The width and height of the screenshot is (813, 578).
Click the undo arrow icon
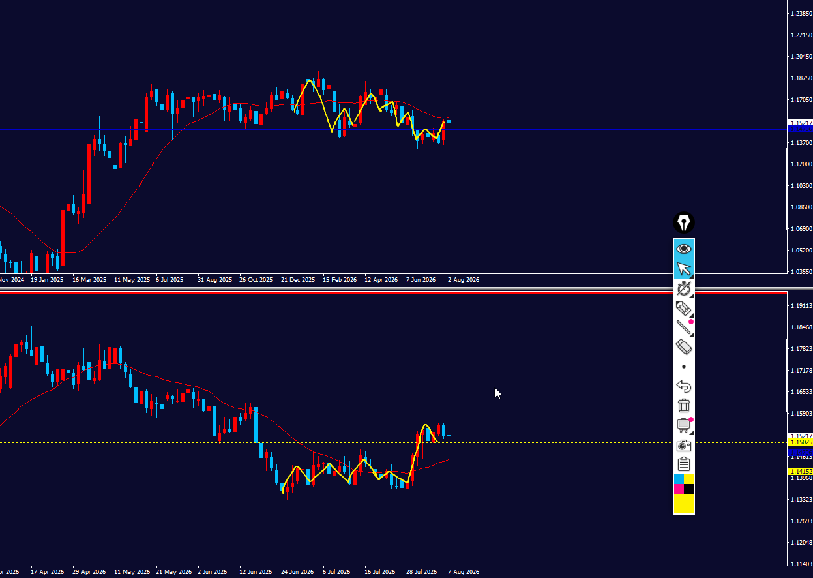pos(684,386)
